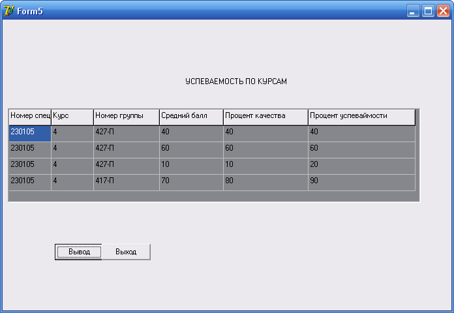Screen dimensions: 454x313
Task: Click the Процент качества column header
Action: click(265, 117)
